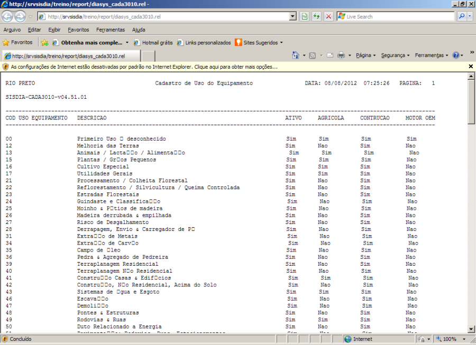Click the Read Mail icon
The image size is (476, 345).
[x=330, y=55]
